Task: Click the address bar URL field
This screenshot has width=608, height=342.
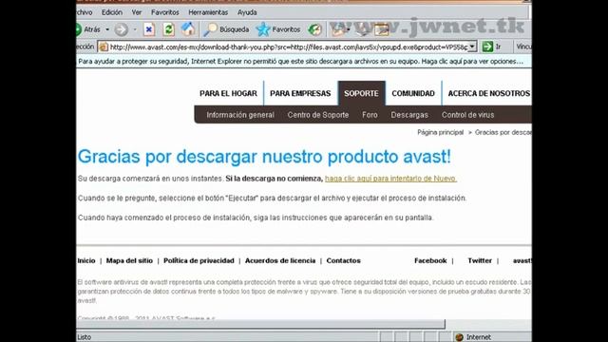Action: coord(288,47)
